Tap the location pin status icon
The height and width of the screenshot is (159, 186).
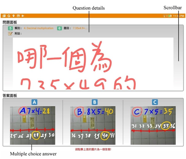pos(14,16)
